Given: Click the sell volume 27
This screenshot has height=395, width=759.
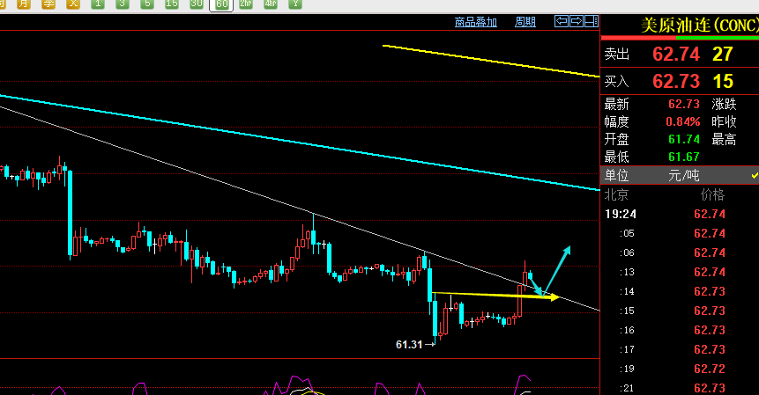Looking at the screenshot, I should [723, 54].
